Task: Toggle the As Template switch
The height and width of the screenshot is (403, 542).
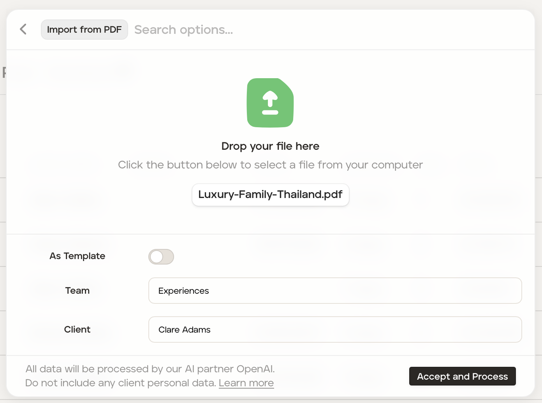Action: pos(161,257)
